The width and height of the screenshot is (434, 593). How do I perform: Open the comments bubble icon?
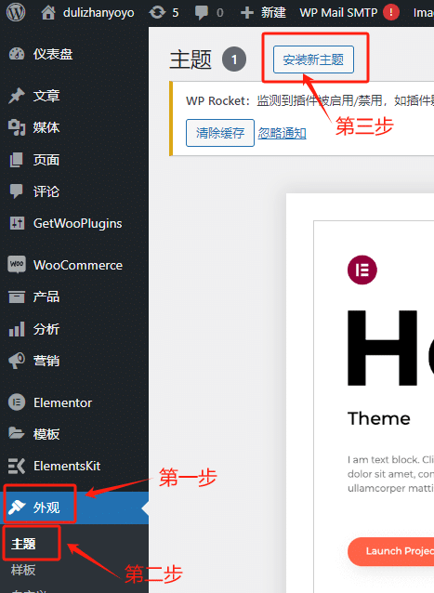202,13
